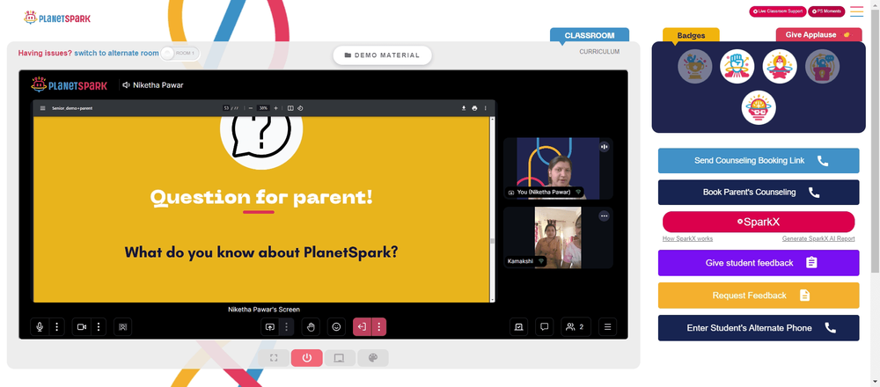
Task: Click Request Feedback button
Action: pos(759,295)
